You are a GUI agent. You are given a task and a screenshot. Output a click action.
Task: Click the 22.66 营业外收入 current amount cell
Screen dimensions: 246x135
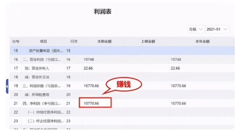click(88, 68)
